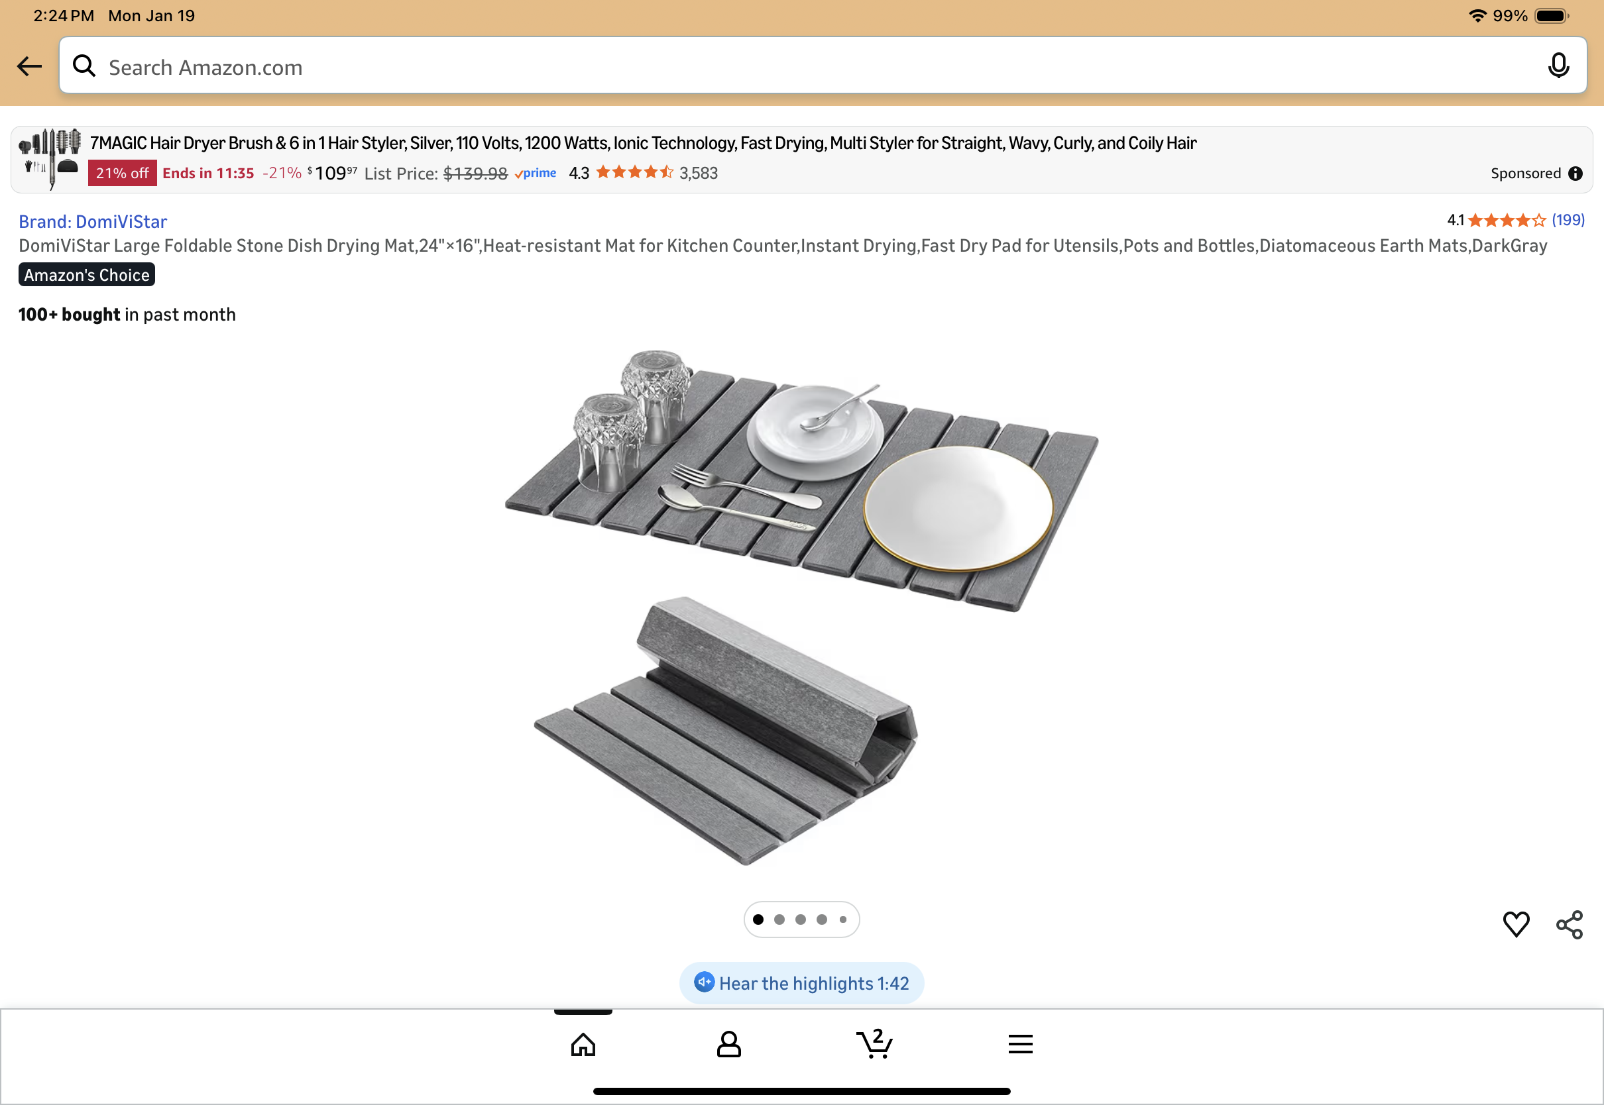This screenshot has width=1604, height=1105.
Task: Tap the search magnifier icon
Action: [84, 66]
